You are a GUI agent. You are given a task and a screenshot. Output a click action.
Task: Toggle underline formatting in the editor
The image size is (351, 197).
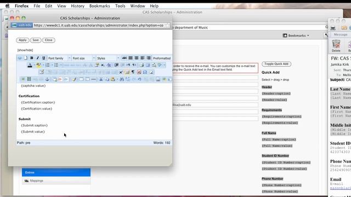tap(44, 58)
